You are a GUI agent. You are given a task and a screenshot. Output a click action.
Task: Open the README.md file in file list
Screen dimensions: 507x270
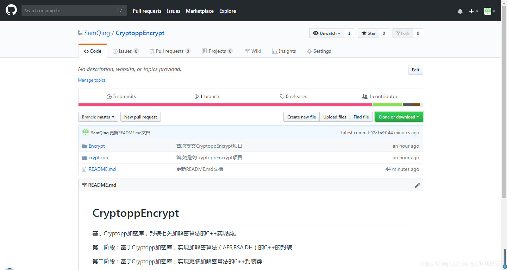point(102,169)
